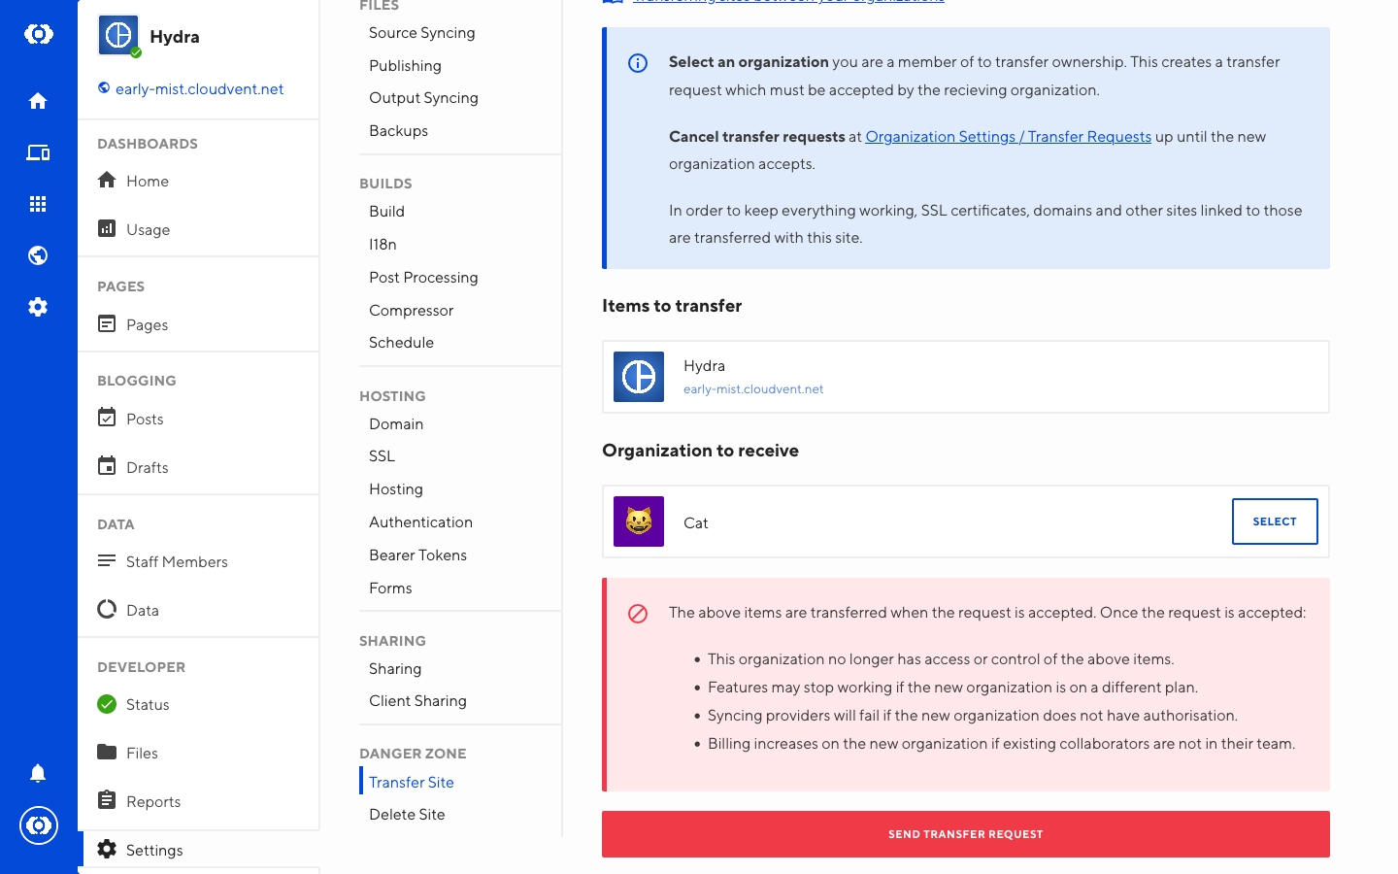Open Bearer Tokens settings
This screenshot has height=874, width=1398.
[417, 555]
